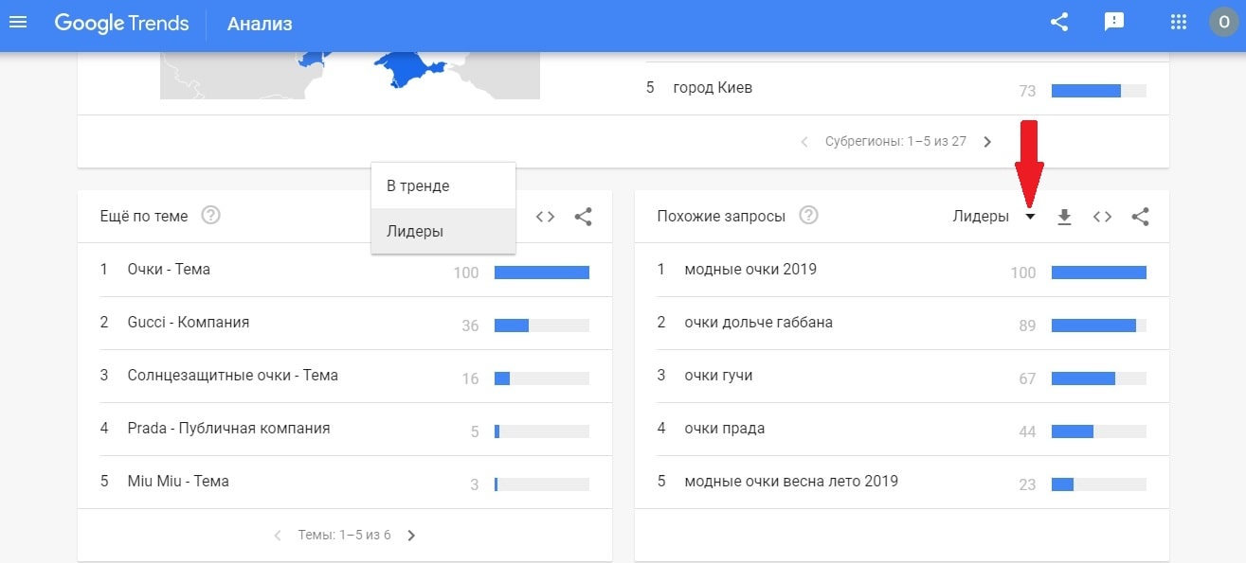This screenshot has width=1246, height=563.
Task: Open the send feedback icon
Action: click(1114, 23)
